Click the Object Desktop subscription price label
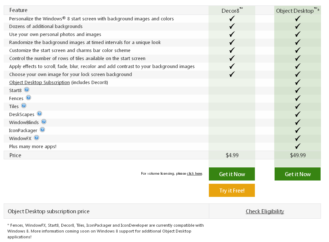Screen dimensions: 329x242 coord(49,211)
